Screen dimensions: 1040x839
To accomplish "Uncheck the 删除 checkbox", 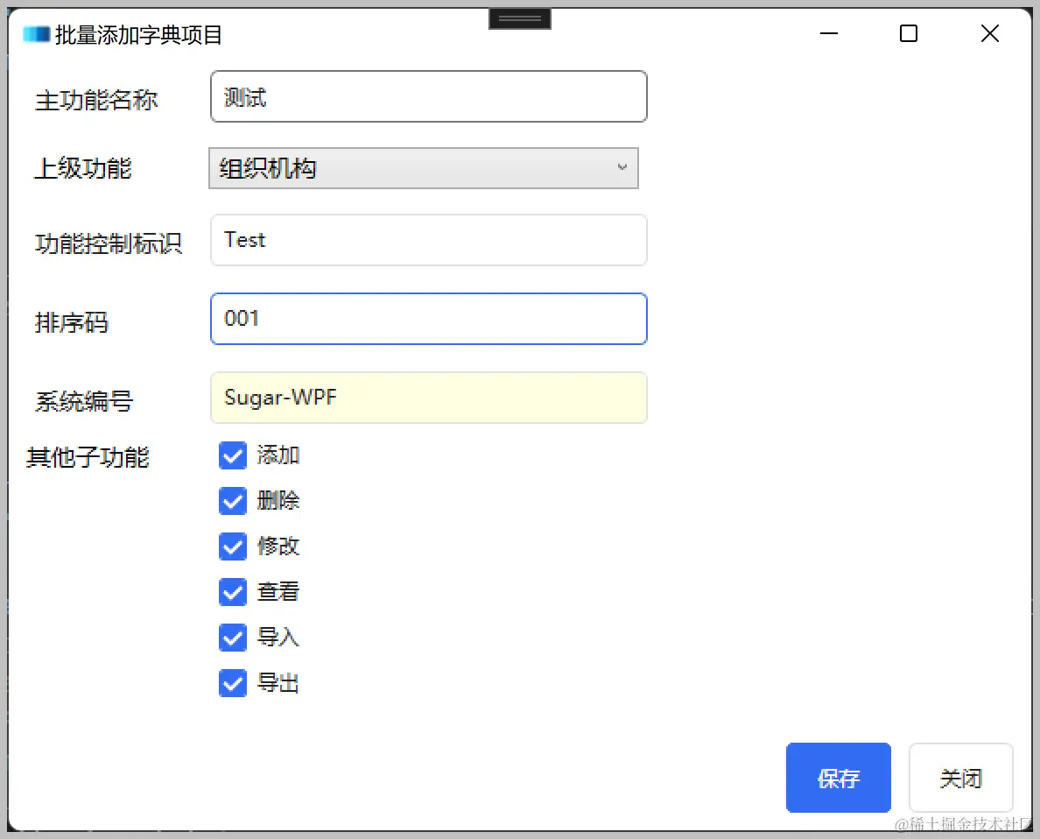I will click(x=233, y=501).
